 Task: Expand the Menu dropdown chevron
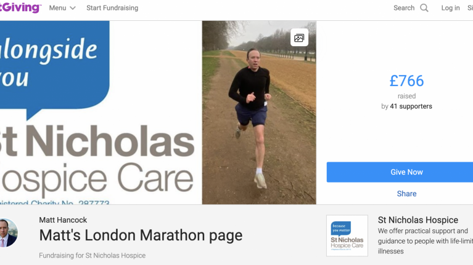(73, 8)
